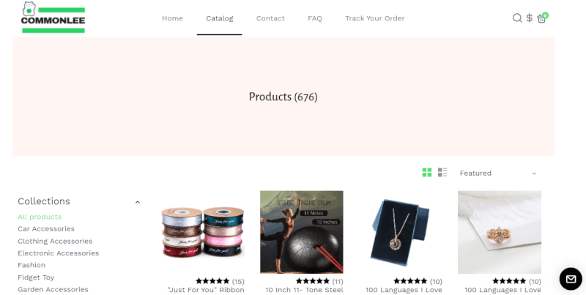The width and height of the screenshot is (586, 295).
Task: Go to the Home menu item
Action: (172, 18)
